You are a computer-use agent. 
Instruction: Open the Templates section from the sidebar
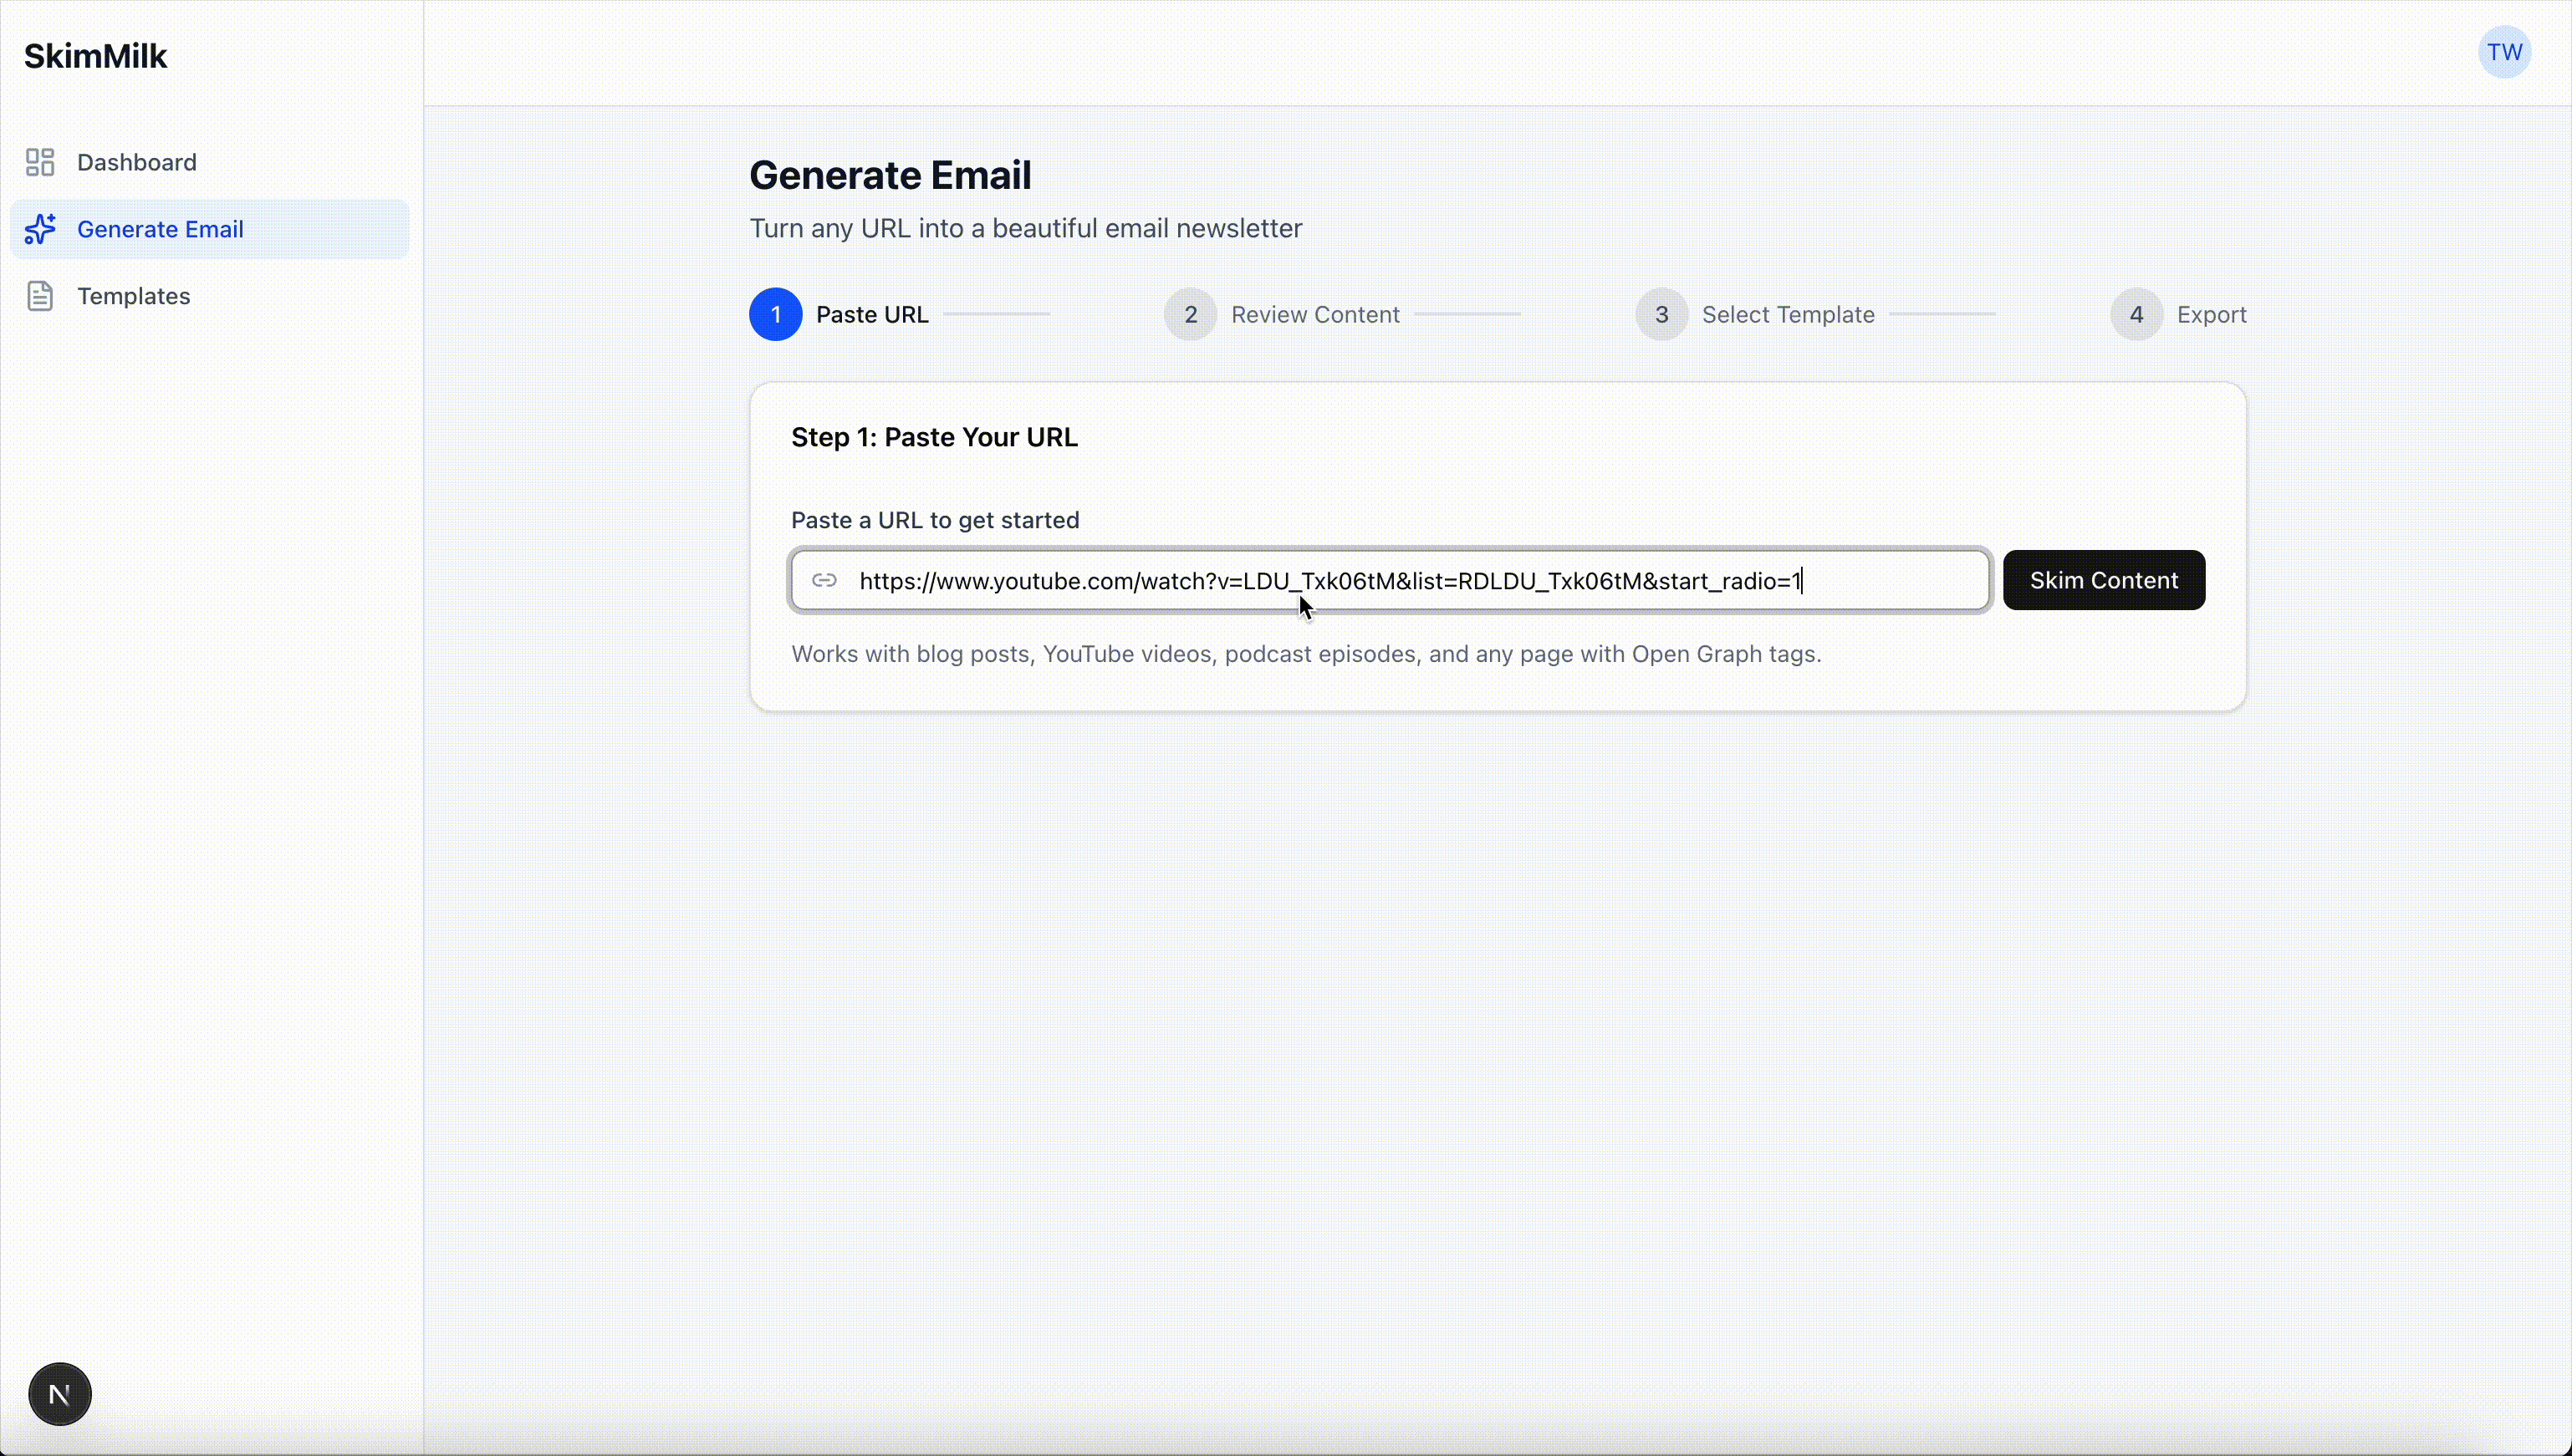pyautogui.click(x=134, y=295)
